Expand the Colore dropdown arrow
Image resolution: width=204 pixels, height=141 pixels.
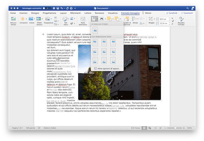(34, 19)
